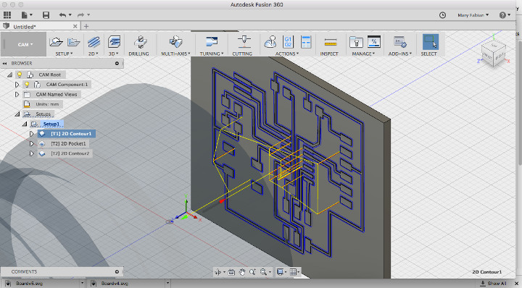Viewport: 522px width, 288px height.
Task: Toggle CAM Root lightbulb visibility
Action: click(x=20, y=75)
